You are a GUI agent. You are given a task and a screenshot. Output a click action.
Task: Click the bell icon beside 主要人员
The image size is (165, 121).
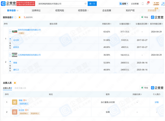[15, 83]
